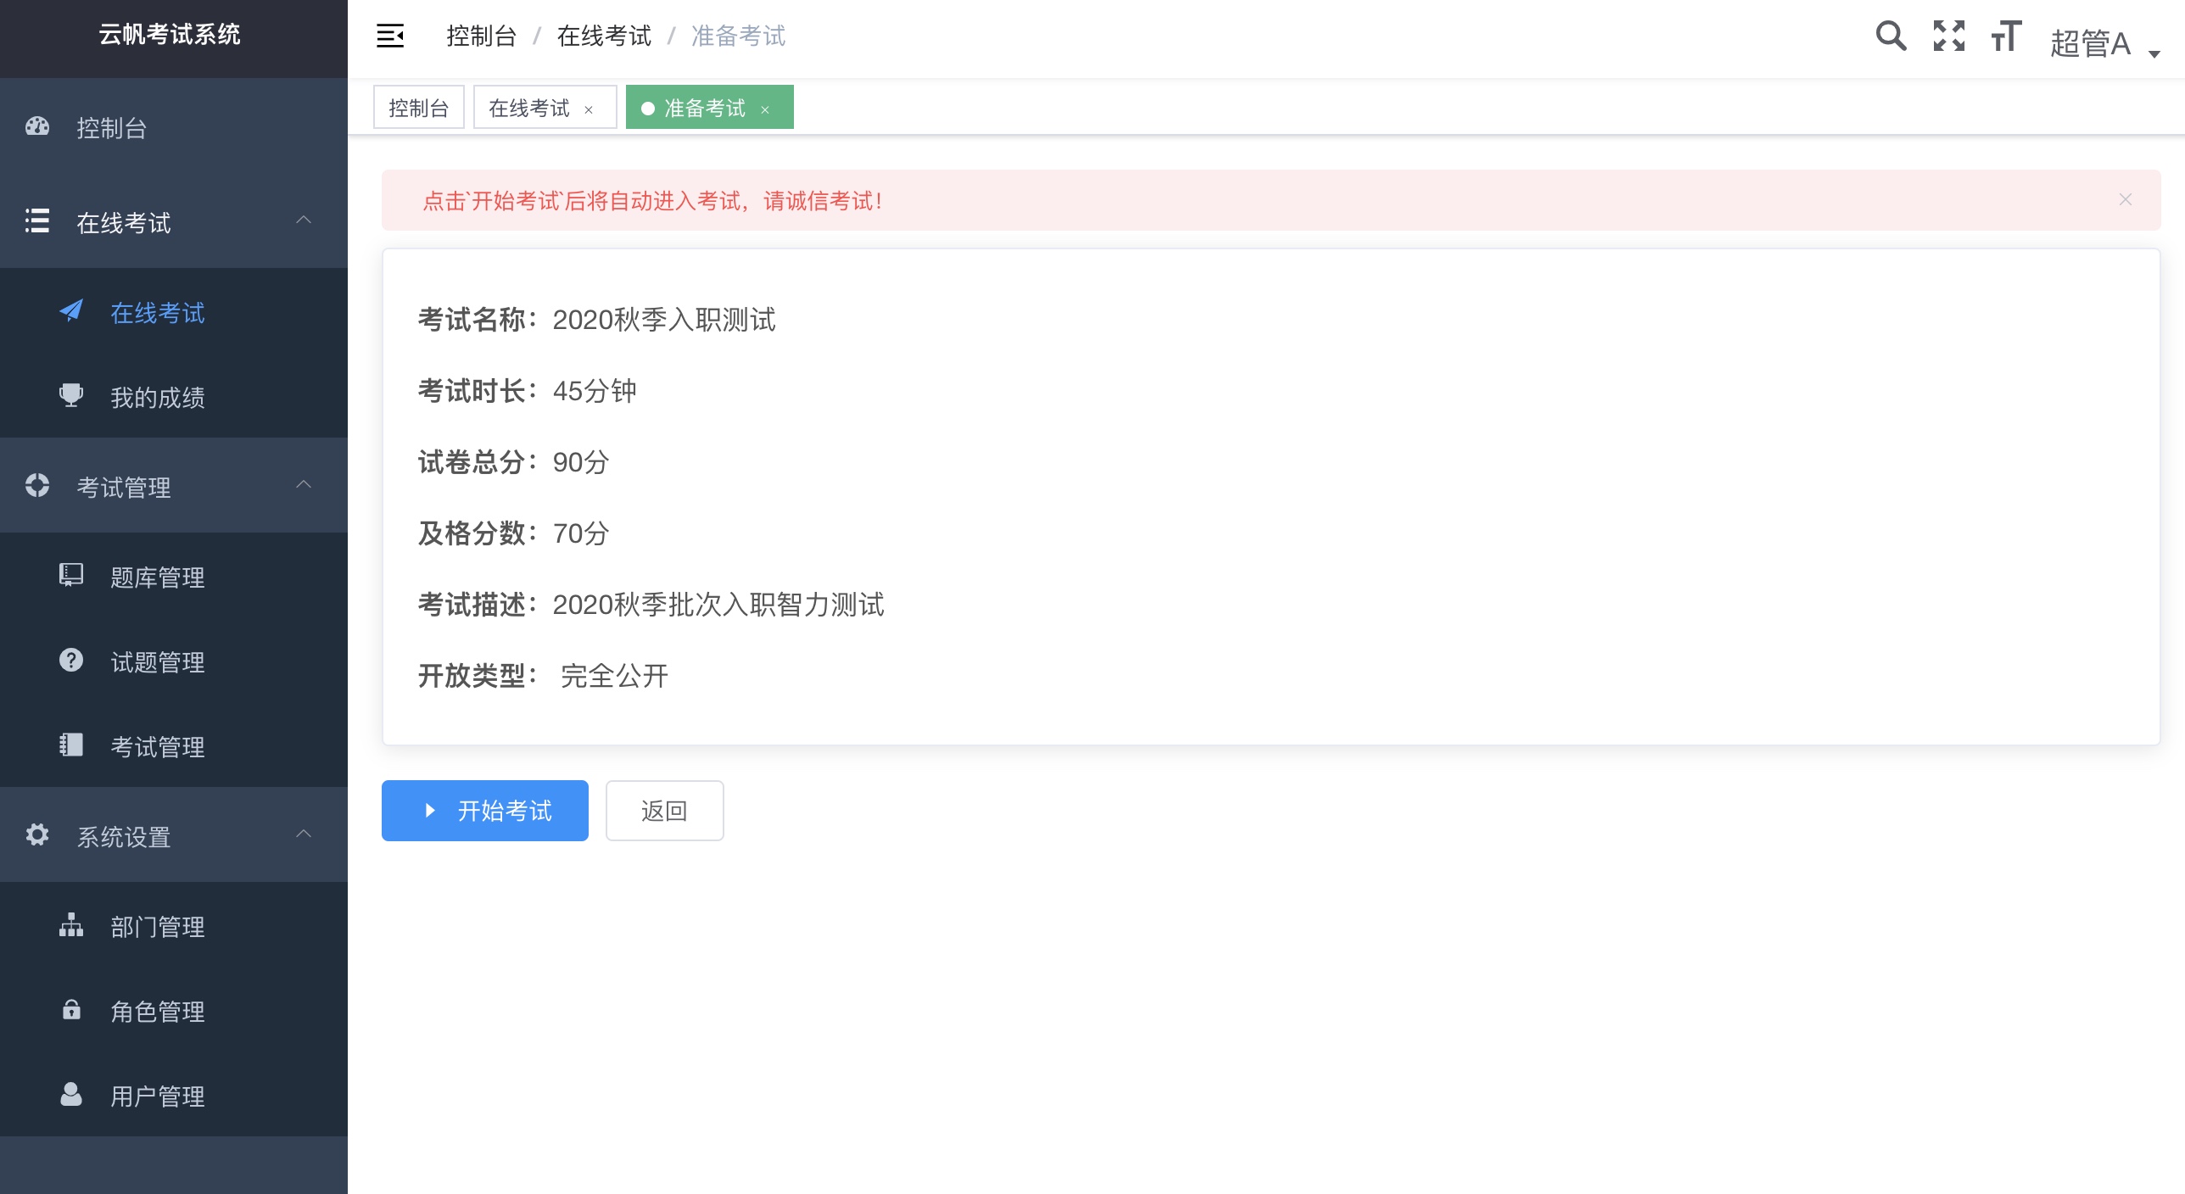Open 题库管理 via the book icon

coord(70,576)
